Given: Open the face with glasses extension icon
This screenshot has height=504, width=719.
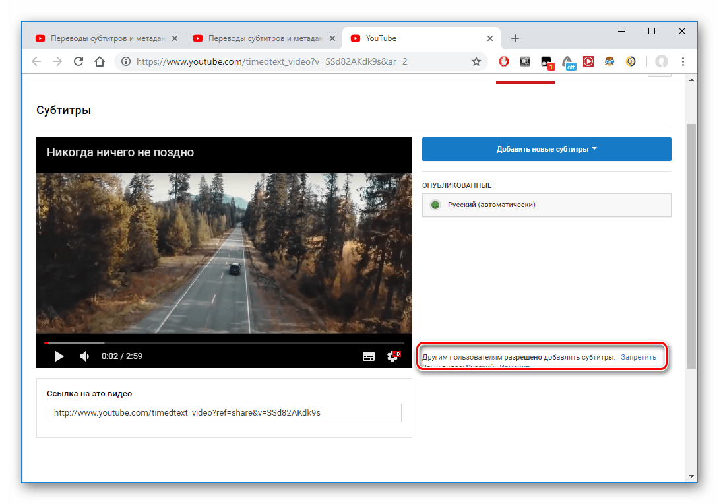Looking at the screenshot, I should pos(610,61).
